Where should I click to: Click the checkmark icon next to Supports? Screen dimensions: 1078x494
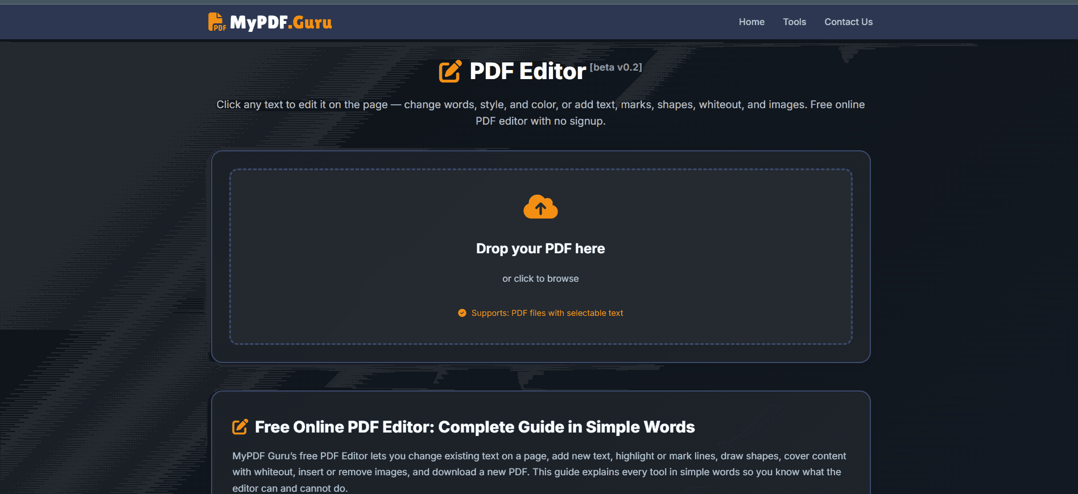click(462, 313)
